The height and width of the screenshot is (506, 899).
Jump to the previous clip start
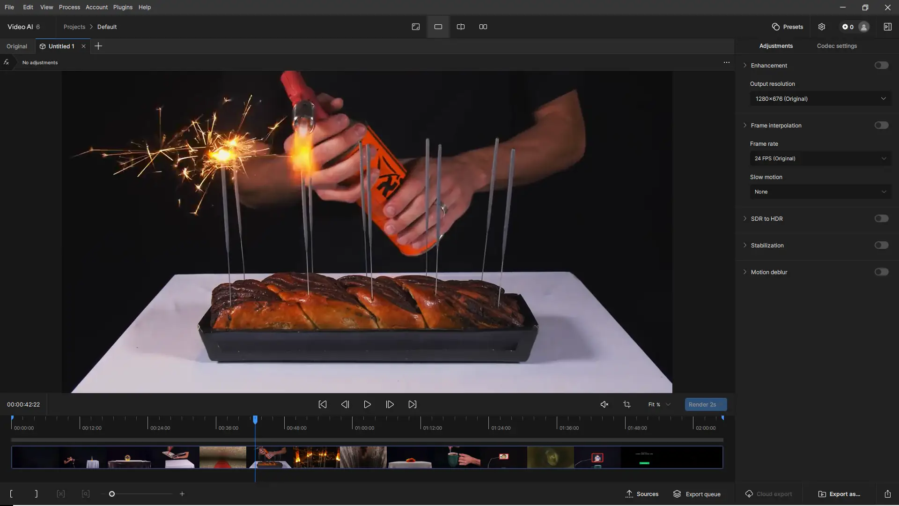[x=323, y=404]
